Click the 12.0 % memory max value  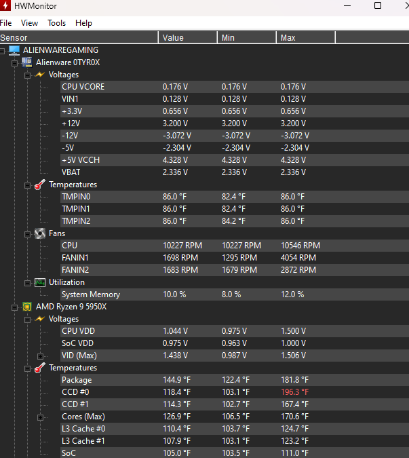292,294
